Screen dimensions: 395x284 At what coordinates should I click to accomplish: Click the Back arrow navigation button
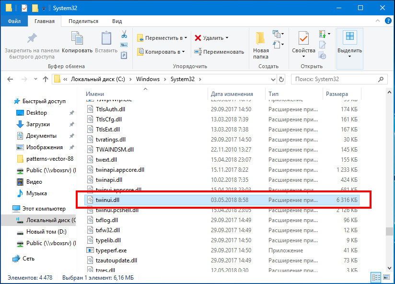pyautogui.click(x=10, y=79)
